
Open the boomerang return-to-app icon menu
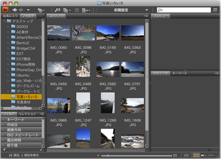(x=41, y=10)
